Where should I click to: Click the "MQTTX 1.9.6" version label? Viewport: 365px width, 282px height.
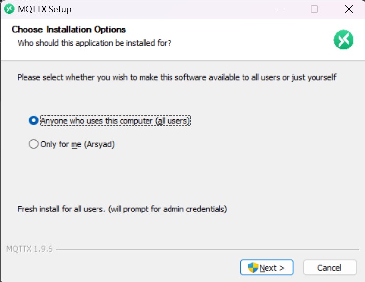[29, 249]
